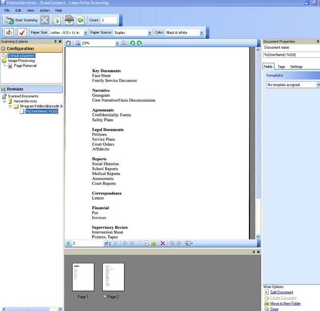Select the Page 1 thumbnail
This screenshot has width=320, height=311.
(x=83, y=277)
